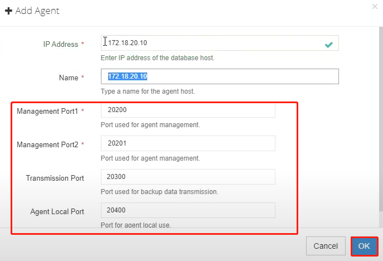This screenshot has height=261, width=383.
Task: Click the Management Port2 label
Action: point(47,144)
